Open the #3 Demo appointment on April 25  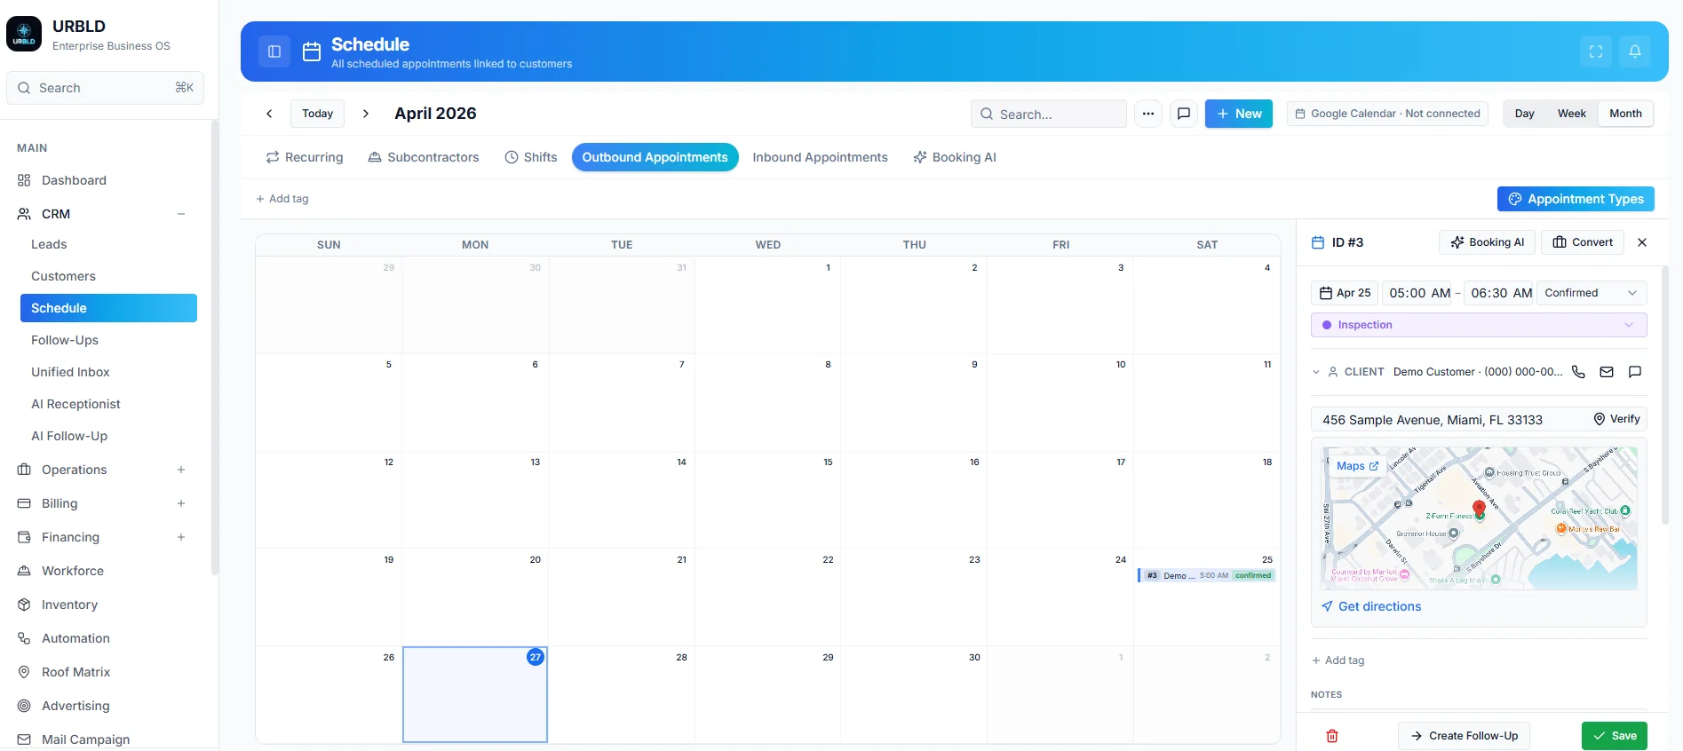[x=1207, y=575]
